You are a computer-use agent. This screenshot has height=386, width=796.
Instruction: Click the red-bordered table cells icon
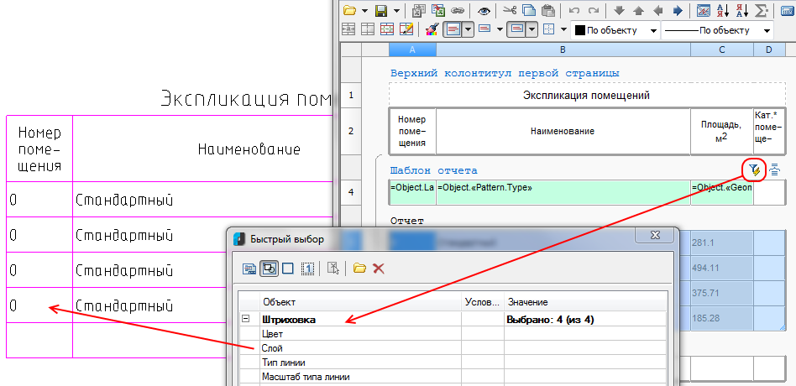pos(387,29)
